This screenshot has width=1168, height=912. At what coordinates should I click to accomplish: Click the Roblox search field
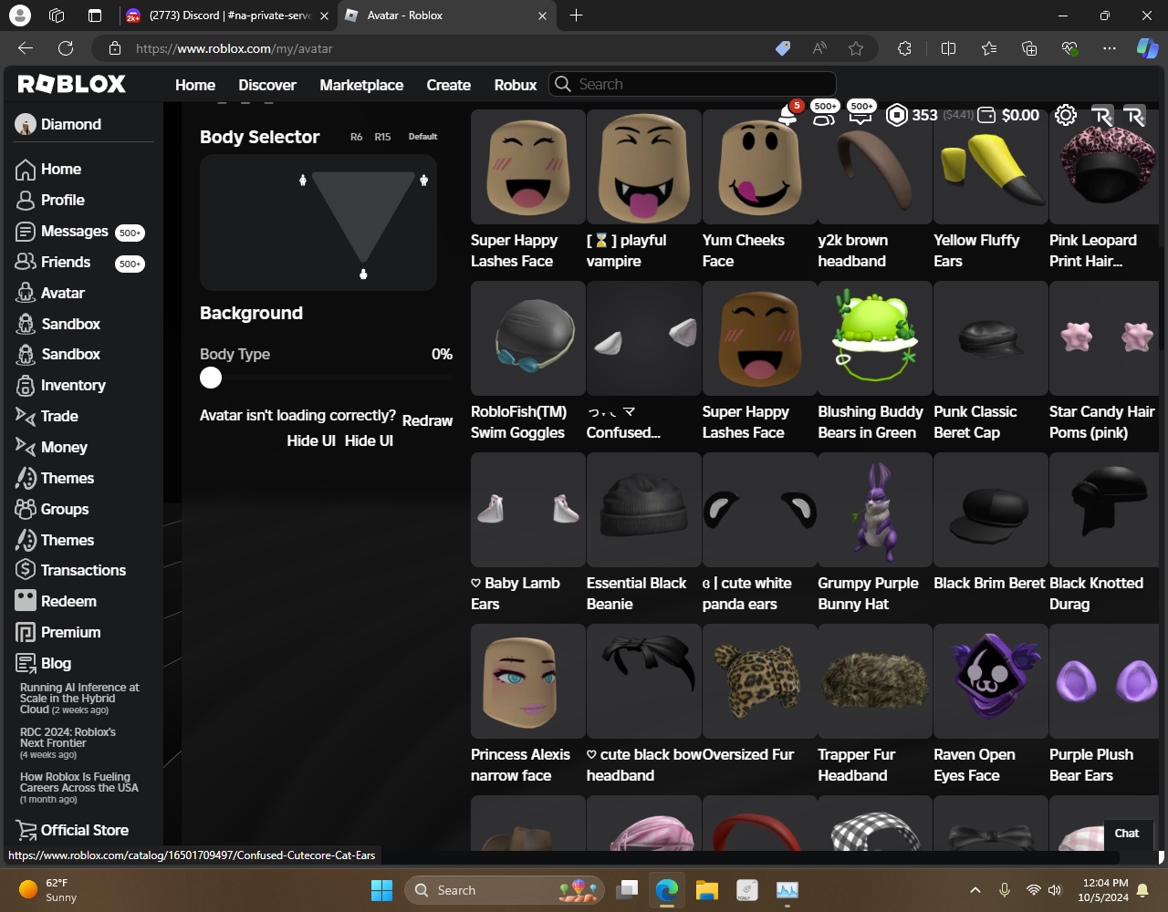(693, 84)
